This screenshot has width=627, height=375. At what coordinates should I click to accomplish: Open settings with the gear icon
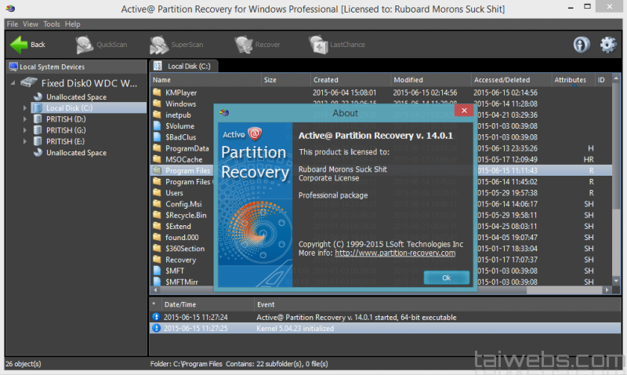607,45
